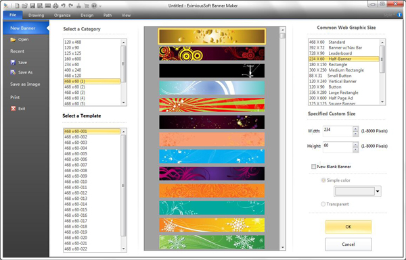Viewport: 406px width, 260px height.
Task: Click the Save disk icon in sidebar
Action: (x=13, y=62)
